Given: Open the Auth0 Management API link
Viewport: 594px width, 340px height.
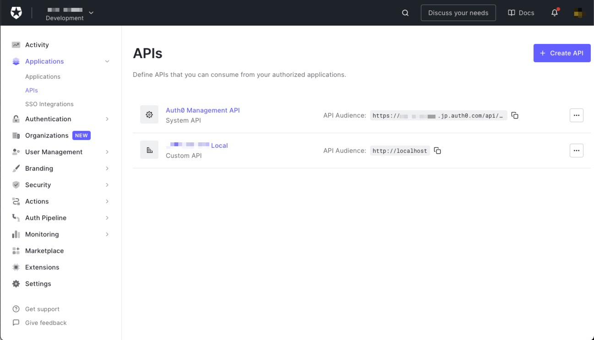Looking at the screenshot, I should click(x=202, y=110).
